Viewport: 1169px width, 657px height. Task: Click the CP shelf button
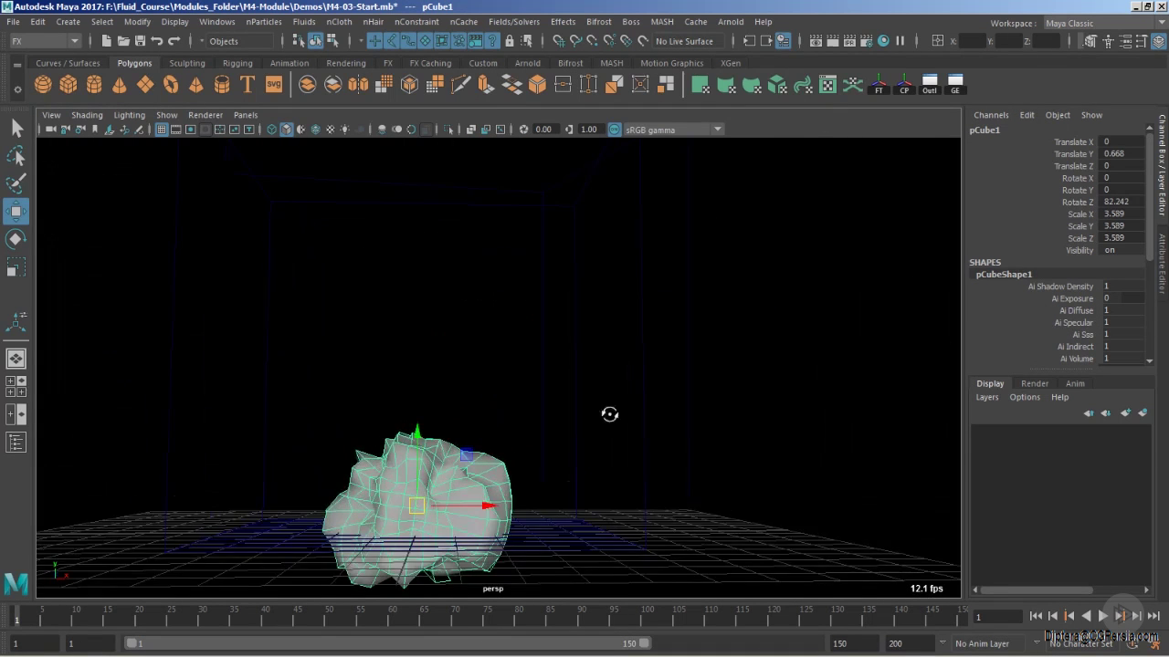tap(904, 85)
